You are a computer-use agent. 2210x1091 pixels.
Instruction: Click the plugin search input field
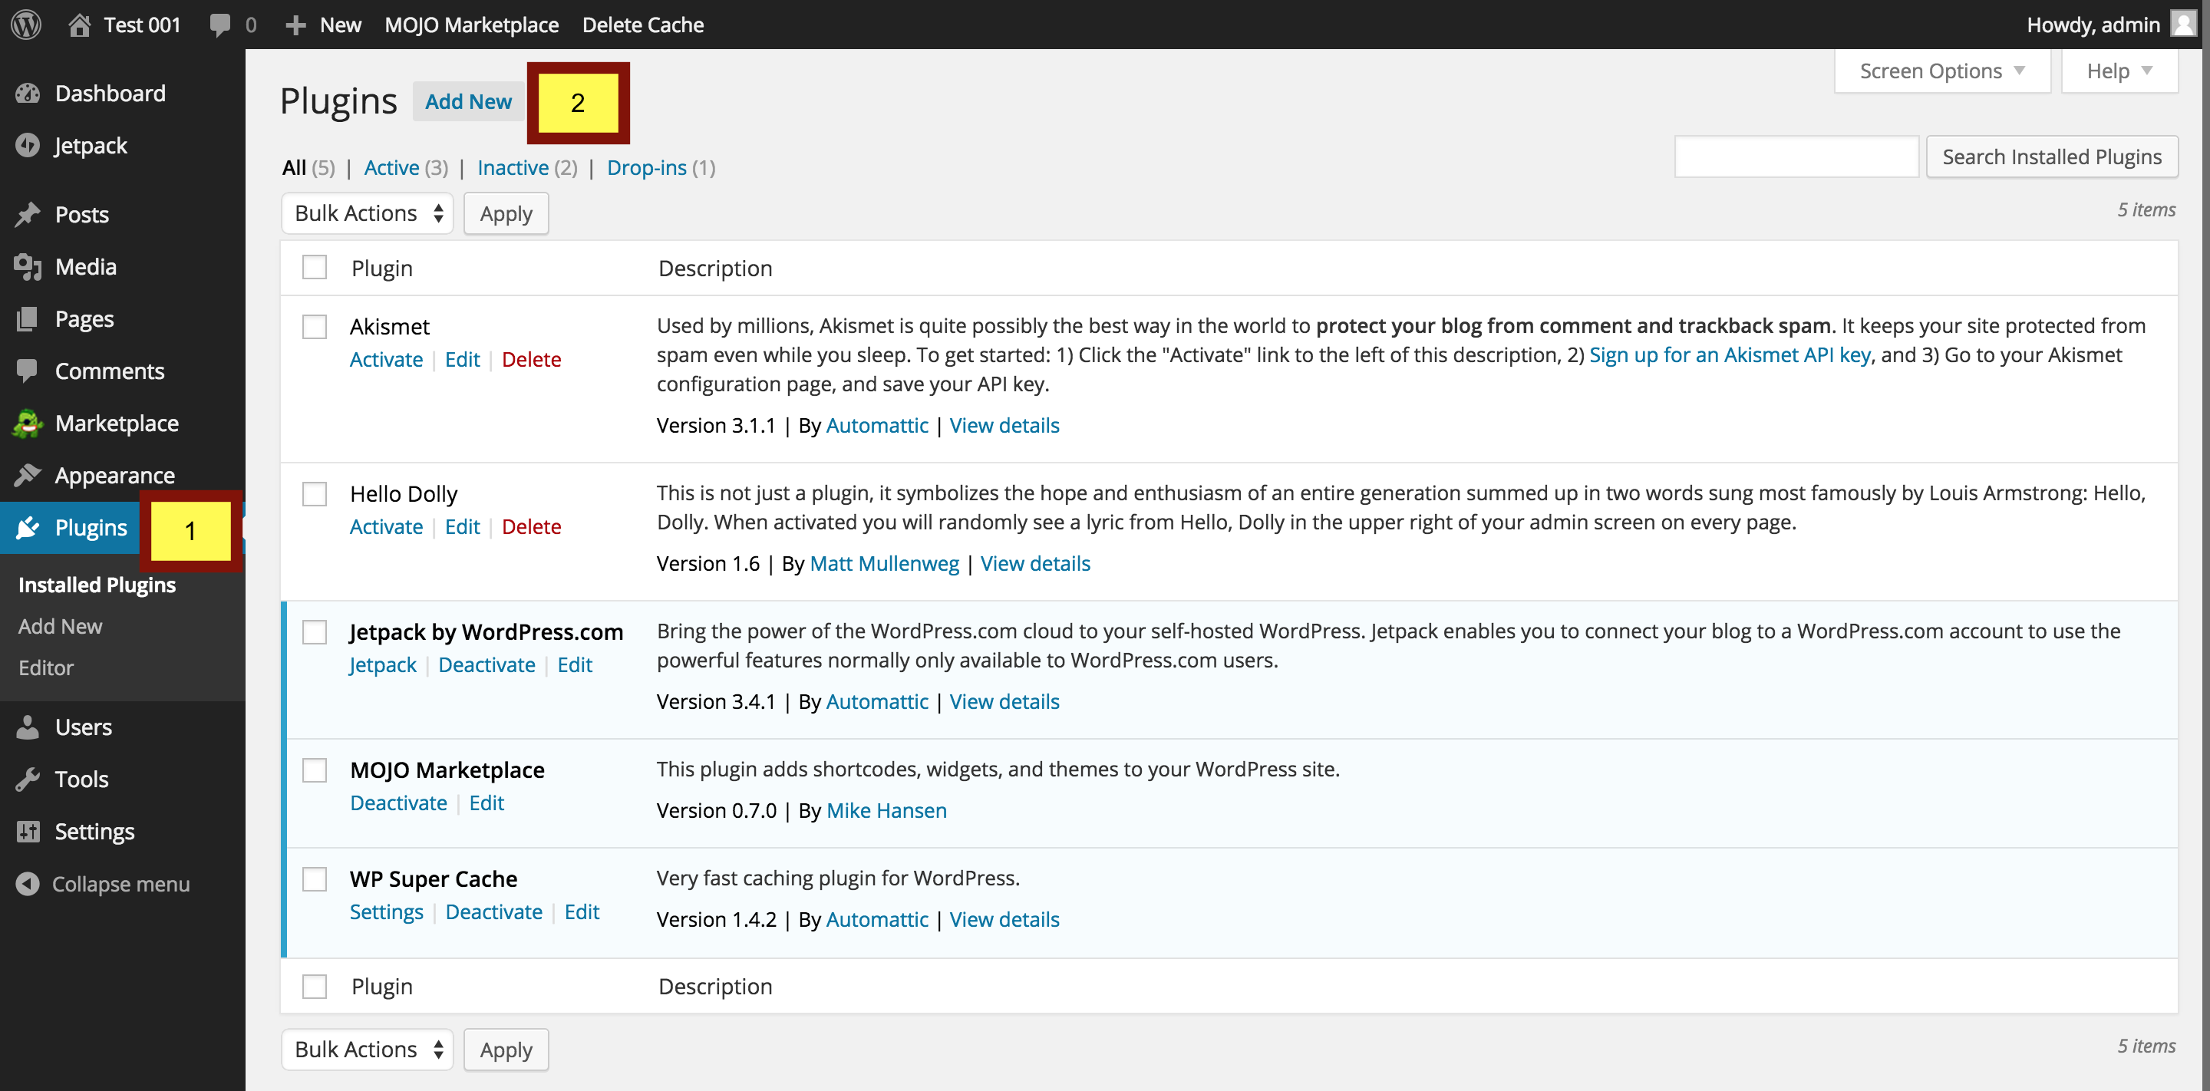click(1796, 157)
